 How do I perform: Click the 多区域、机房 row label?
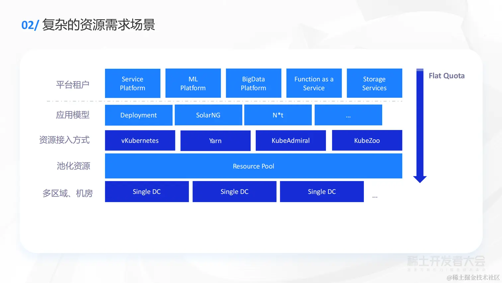(67, 193)
